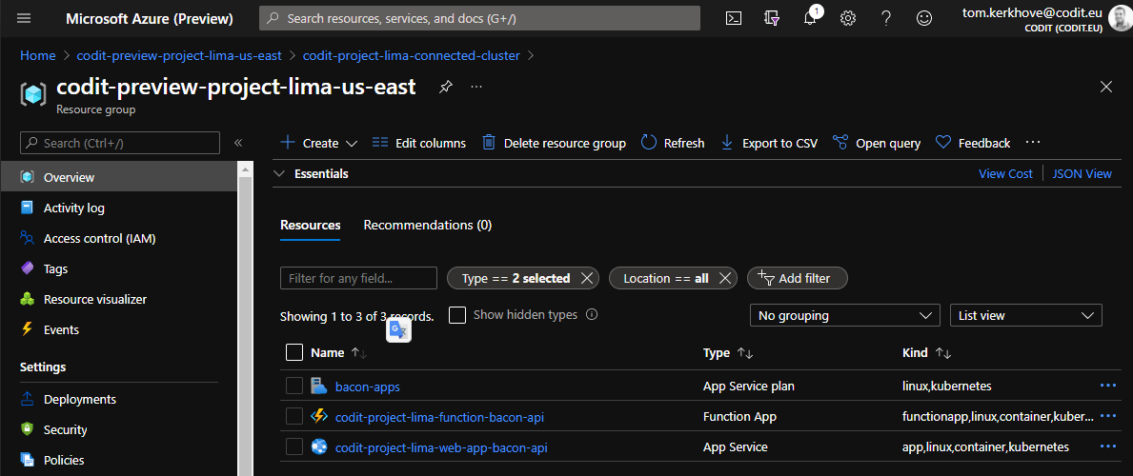Check the web-app-bacon-api row checkbox

pyautogui.click(x=294, y=446)
